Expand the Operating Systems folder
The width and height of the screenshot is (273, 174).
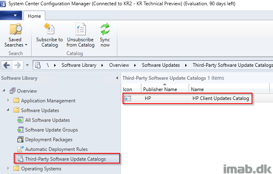tap(8, 168)
